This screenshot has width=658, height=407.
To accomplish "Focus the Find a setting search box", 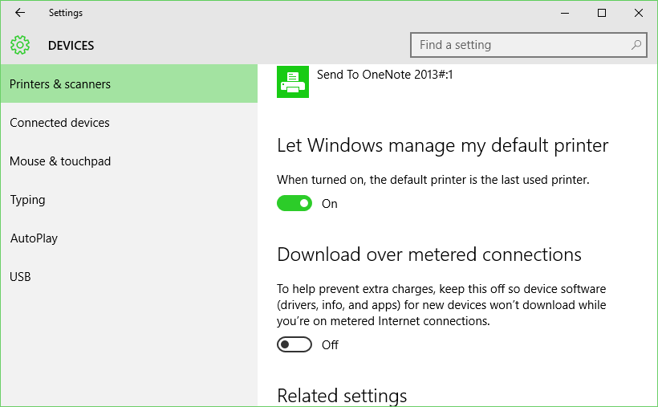I will click(528, 45).
